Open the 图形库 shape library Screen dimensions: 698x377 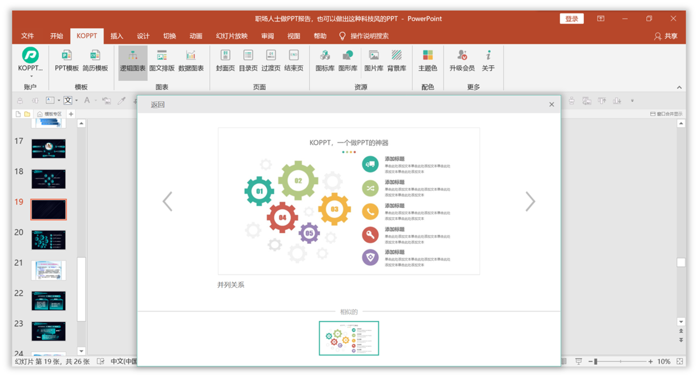348,60
